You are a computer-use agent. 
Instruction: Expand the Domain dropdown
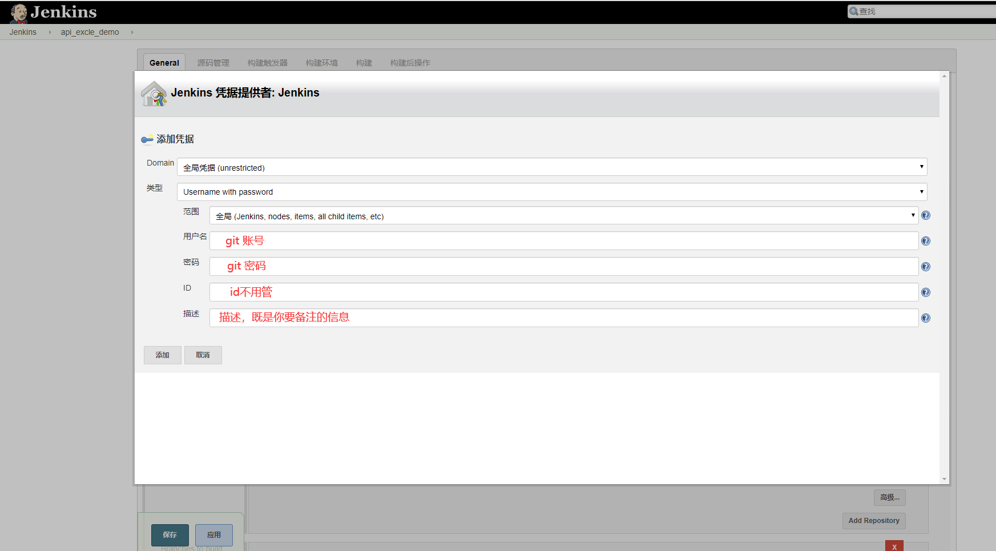(552, 167)
